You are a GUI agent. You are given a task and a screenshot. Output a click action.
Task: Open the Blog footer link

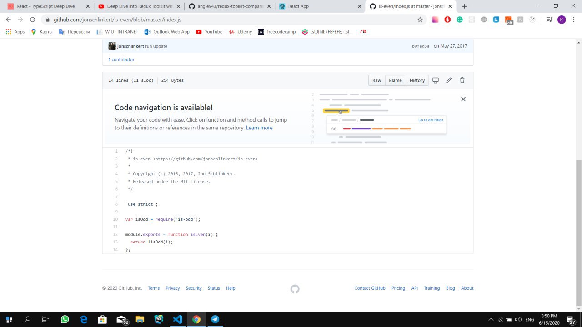click(450, 288)
